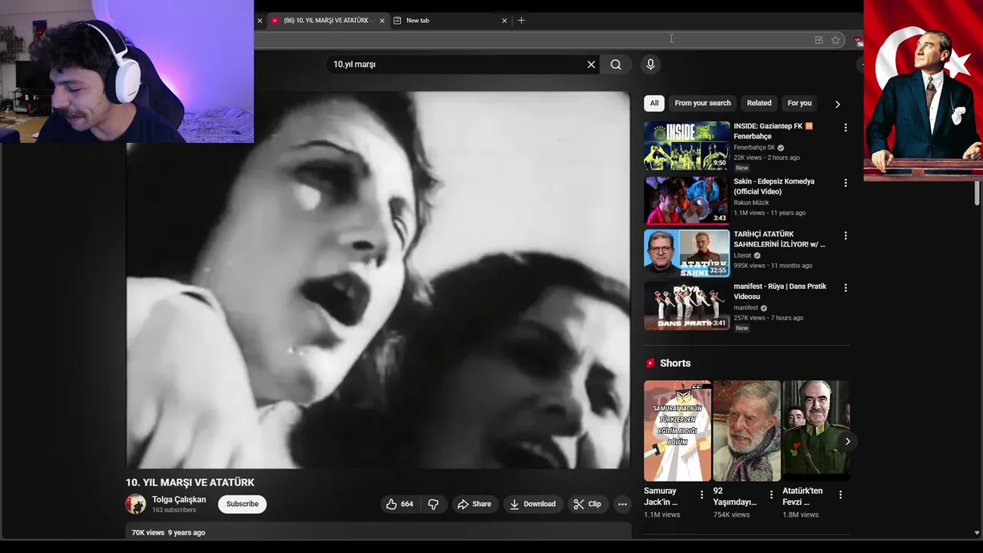Viewport: 983px width, 553px height.
Task: Open options for Sakin Edepsiz Komedya
Action: pyautogui.click(x=846, y=183)
